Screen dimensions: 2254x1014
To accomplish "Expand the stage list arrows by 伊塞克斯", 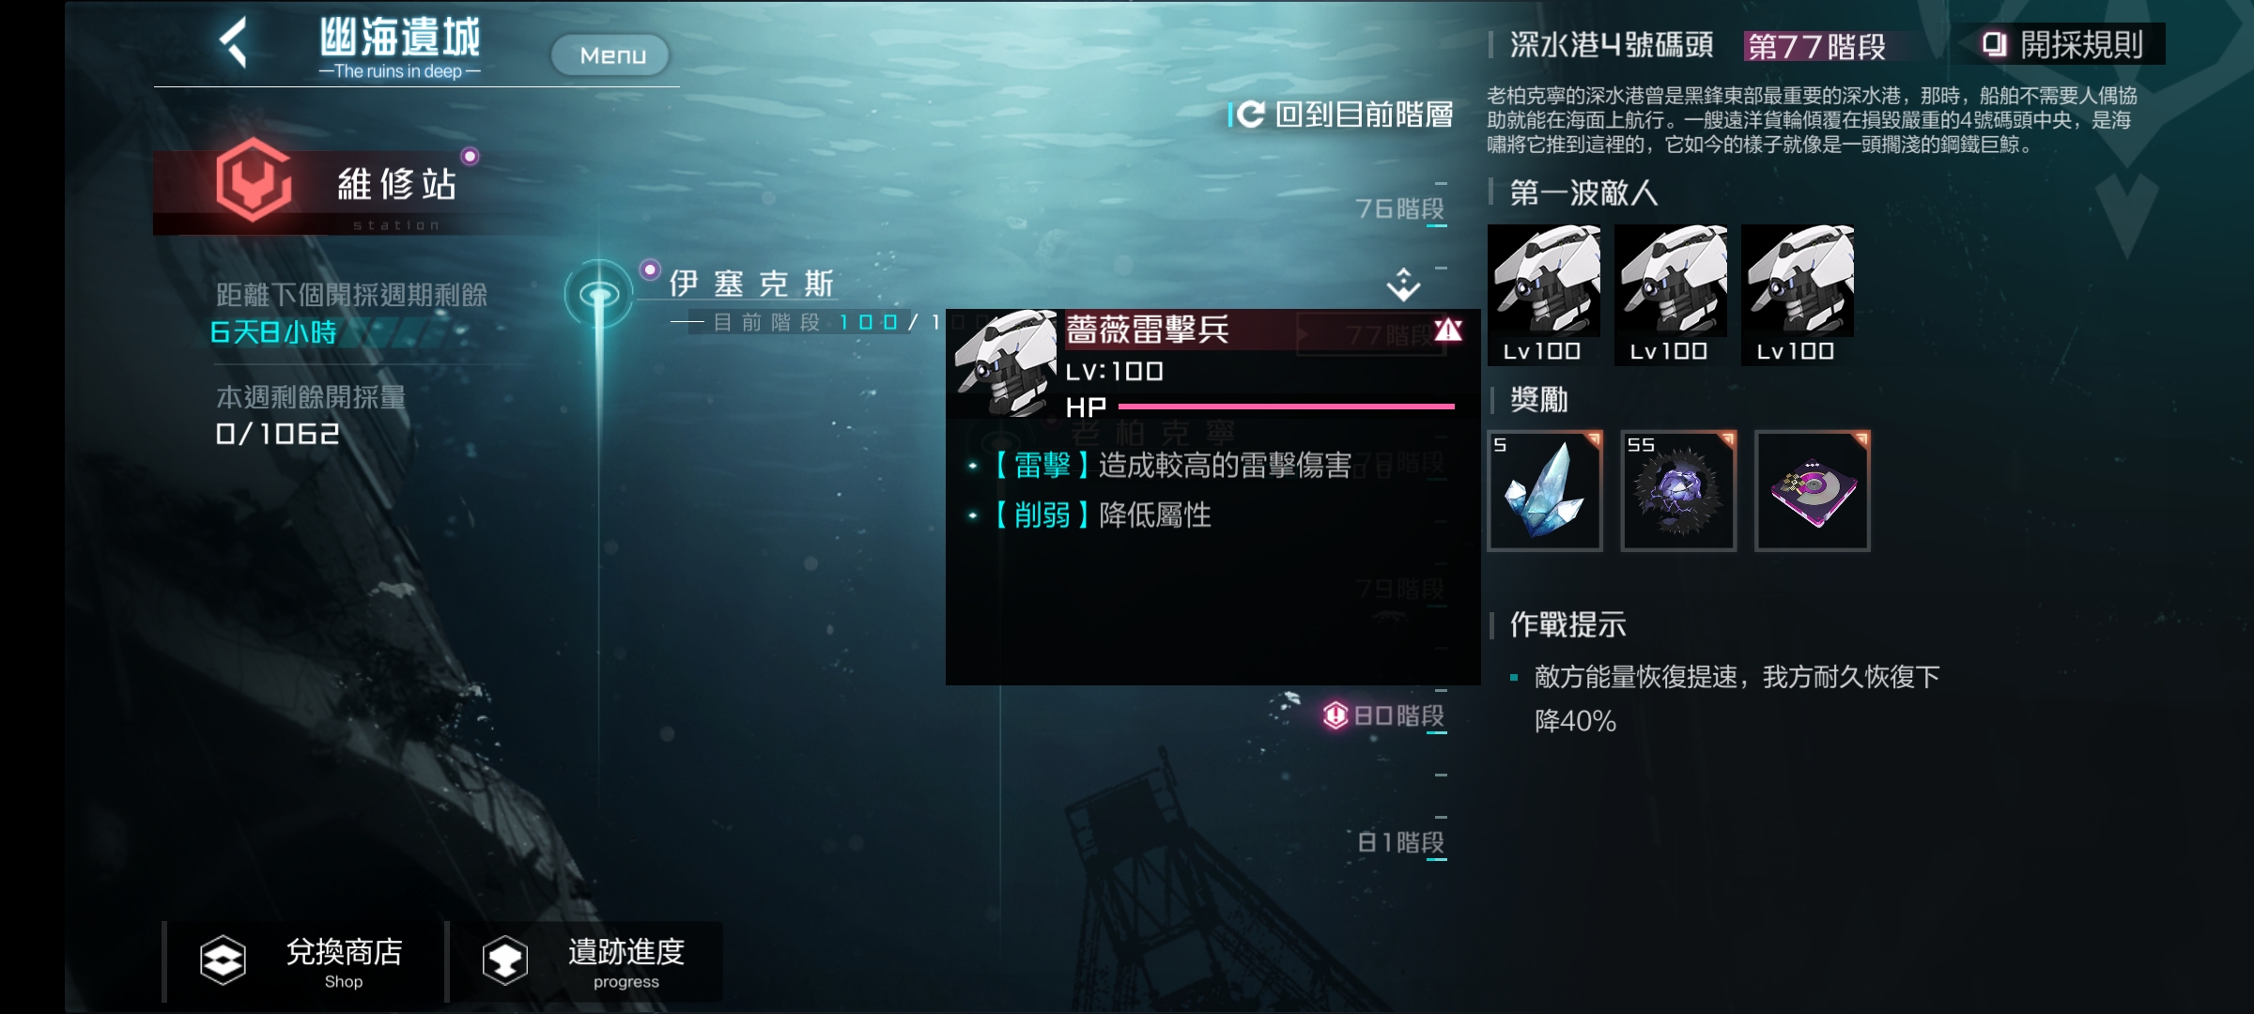I will 1403,284.
